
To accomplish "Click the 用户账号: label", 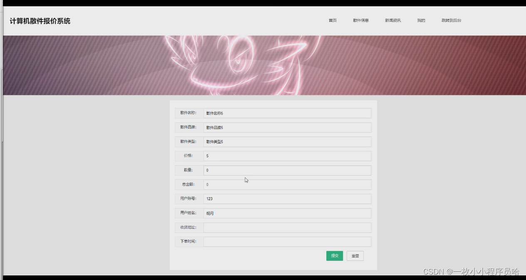I will pos(188,198).
